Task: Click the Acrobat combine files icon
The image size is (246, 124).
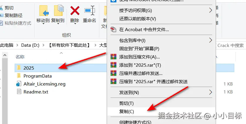Action: [x=113, y=29]
